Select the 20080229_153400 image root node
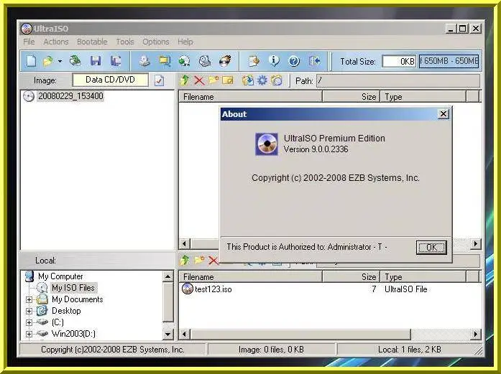501x374 pixels. (x=70, y=96)
